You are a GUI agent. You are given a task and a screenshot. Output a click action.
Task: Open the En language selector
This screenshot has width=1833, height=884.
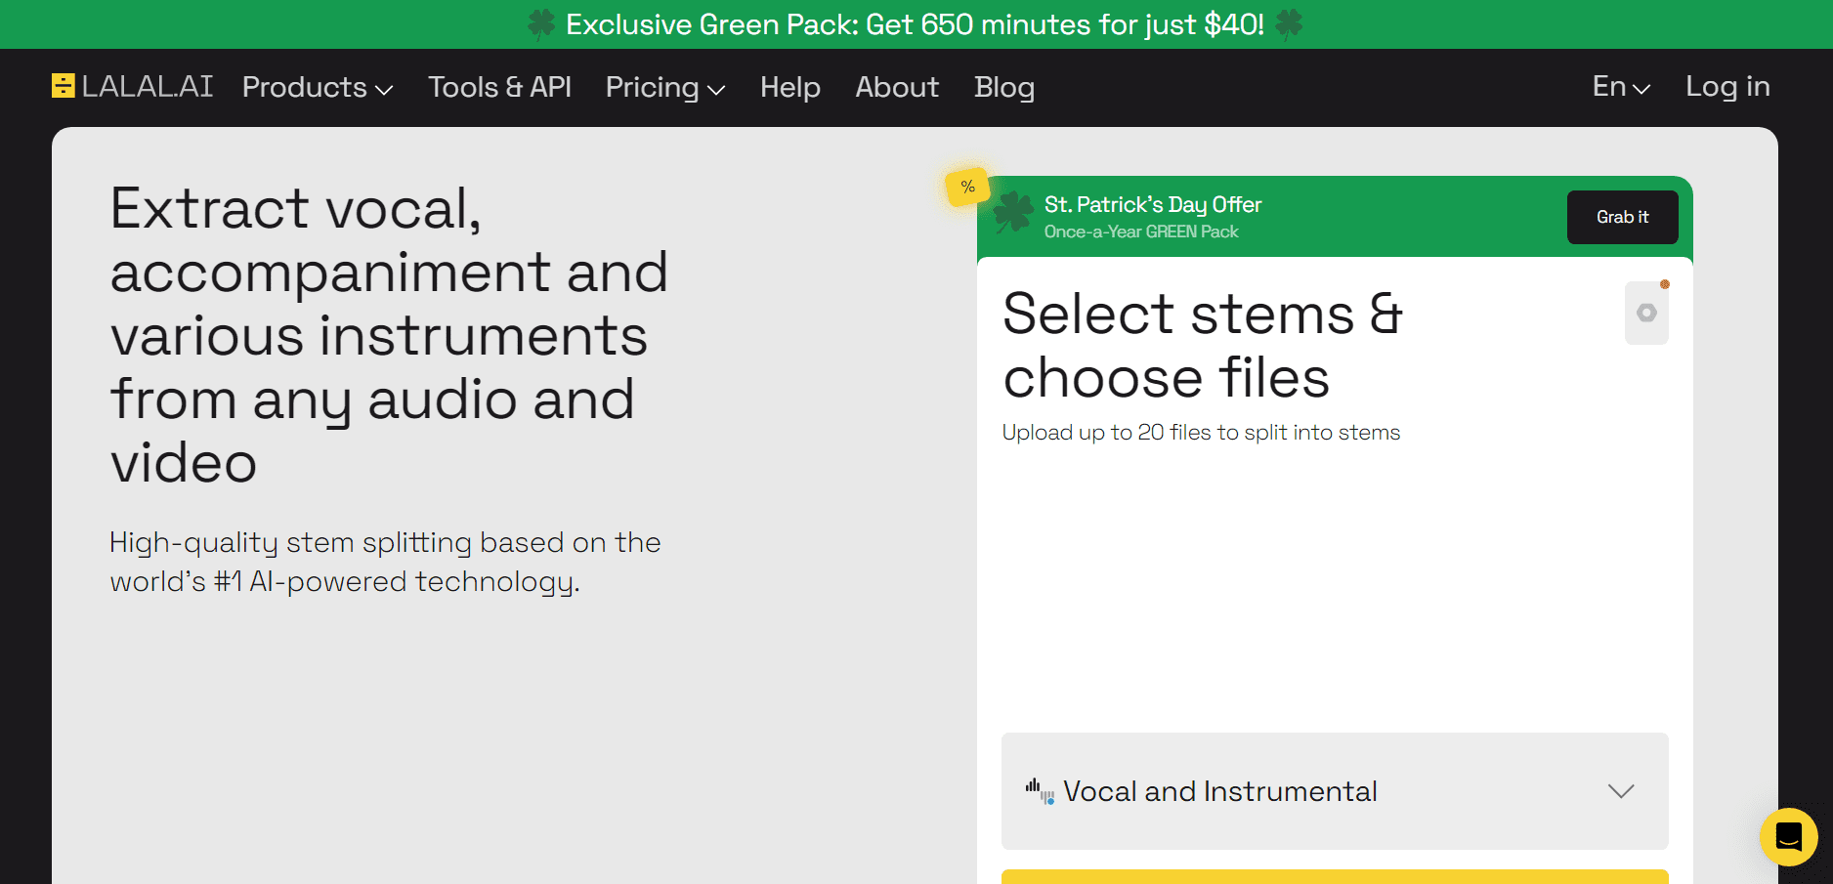coord(1620,87)
